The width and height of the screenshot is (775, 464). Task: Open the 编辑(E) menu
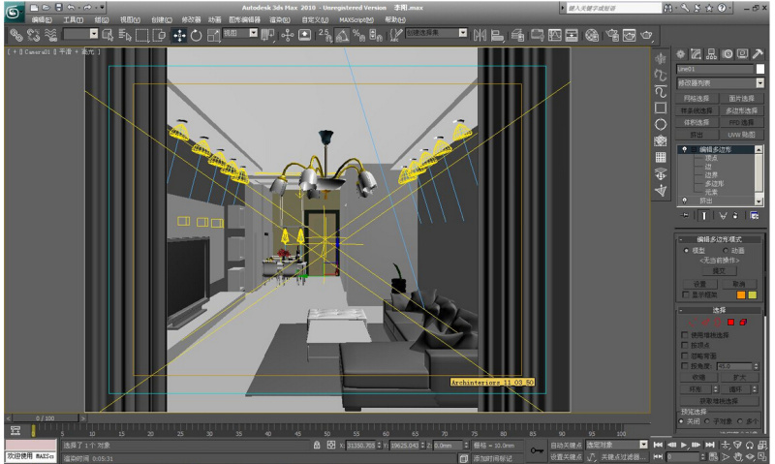click(42, 19)
